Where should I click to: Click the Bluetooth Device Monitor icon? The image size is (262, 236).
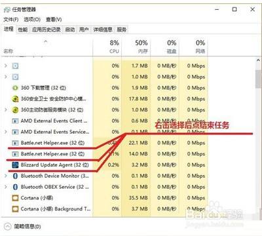pos(15,176)
